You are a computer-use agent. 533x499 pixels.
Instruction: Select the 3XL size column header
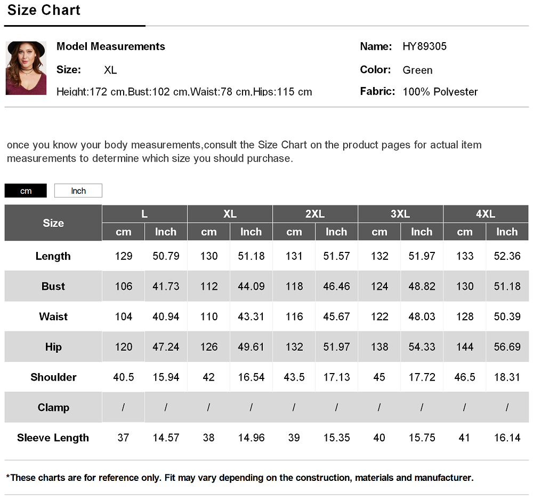tap(400, 214)
